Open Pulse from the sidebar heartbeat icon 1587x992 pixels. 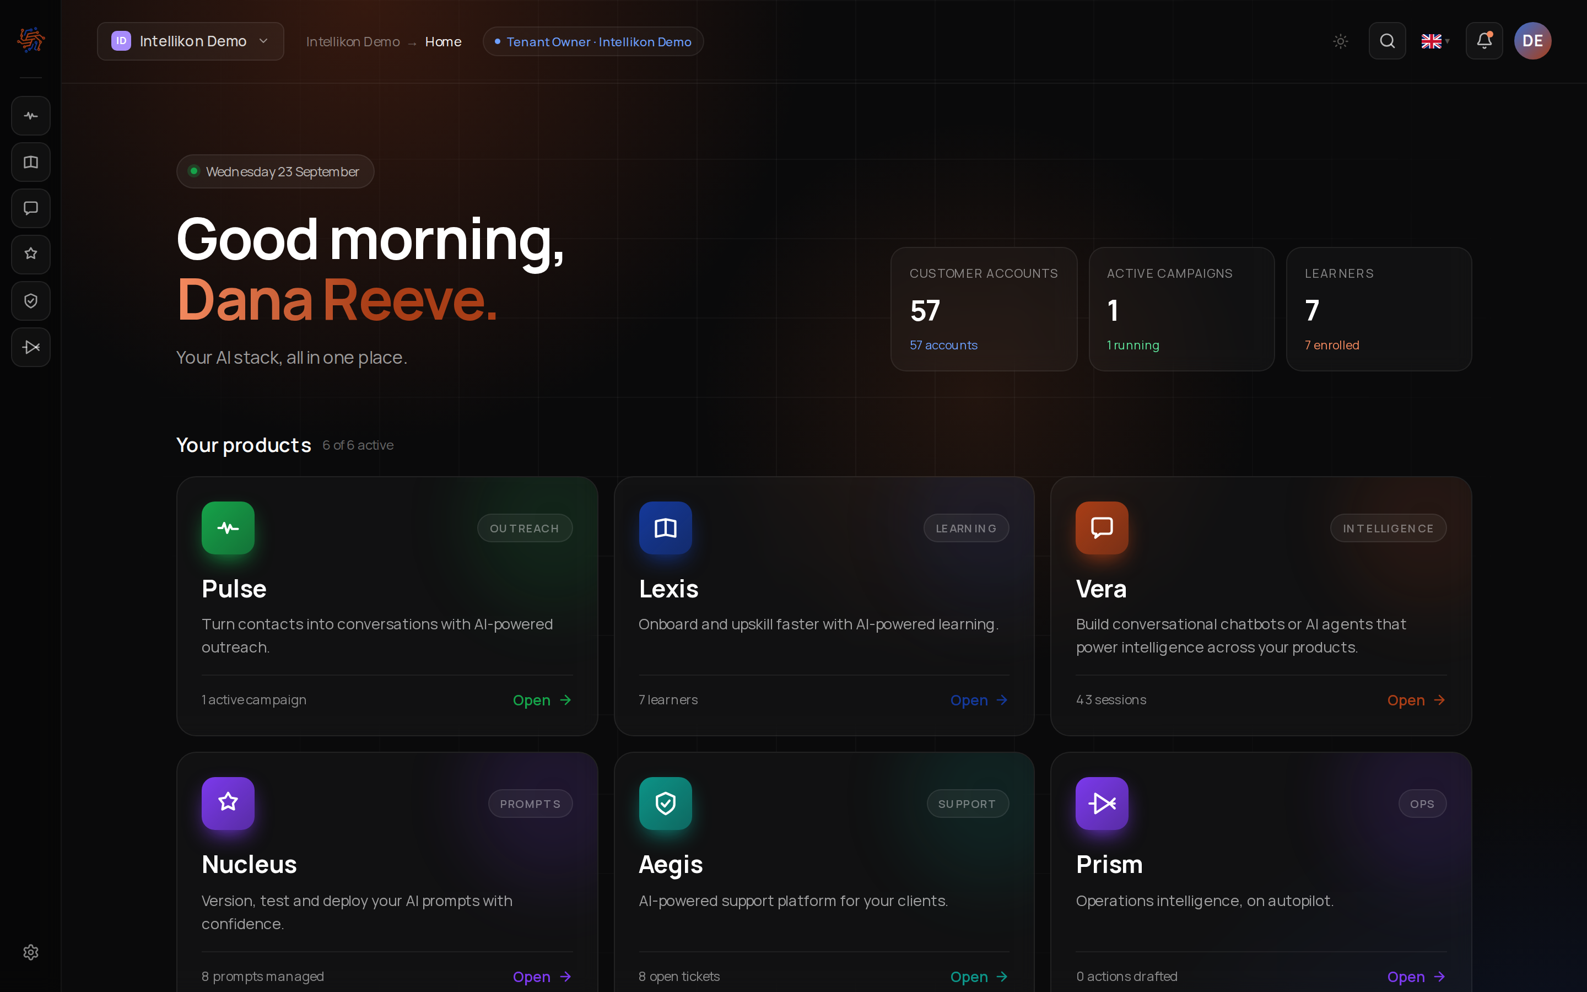31,116
